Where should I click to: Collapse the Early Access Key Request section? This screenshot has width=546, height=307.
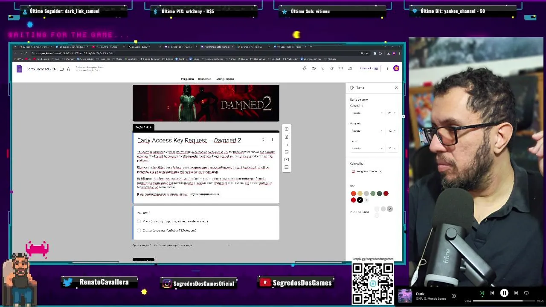tap(263, 140)
